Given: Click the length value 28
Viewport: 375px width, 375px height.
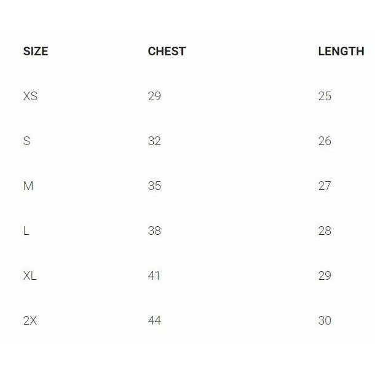Looking at the screenshot, I should click(x=325, y=231).
